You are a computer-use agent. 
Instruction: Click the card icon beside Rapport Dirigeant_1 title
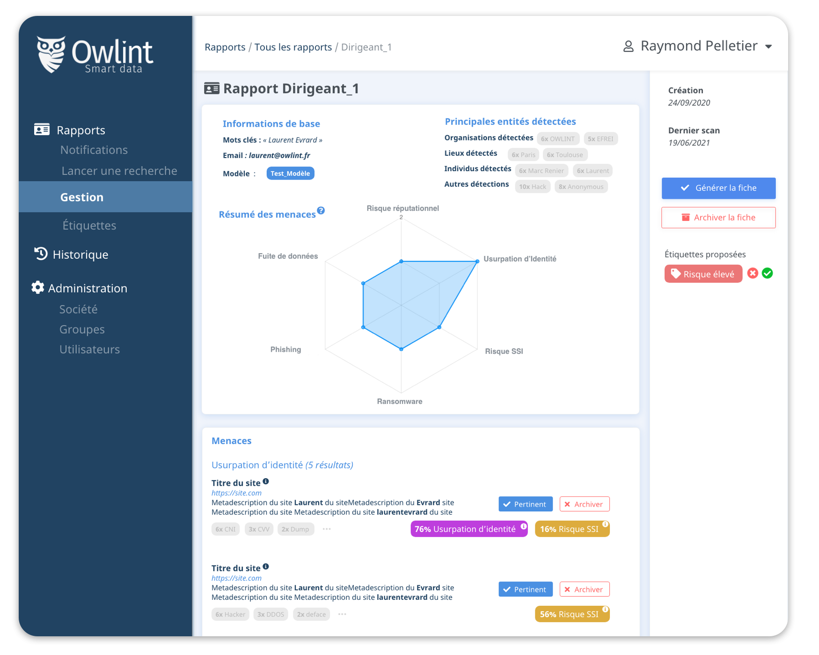pos(212,88)
